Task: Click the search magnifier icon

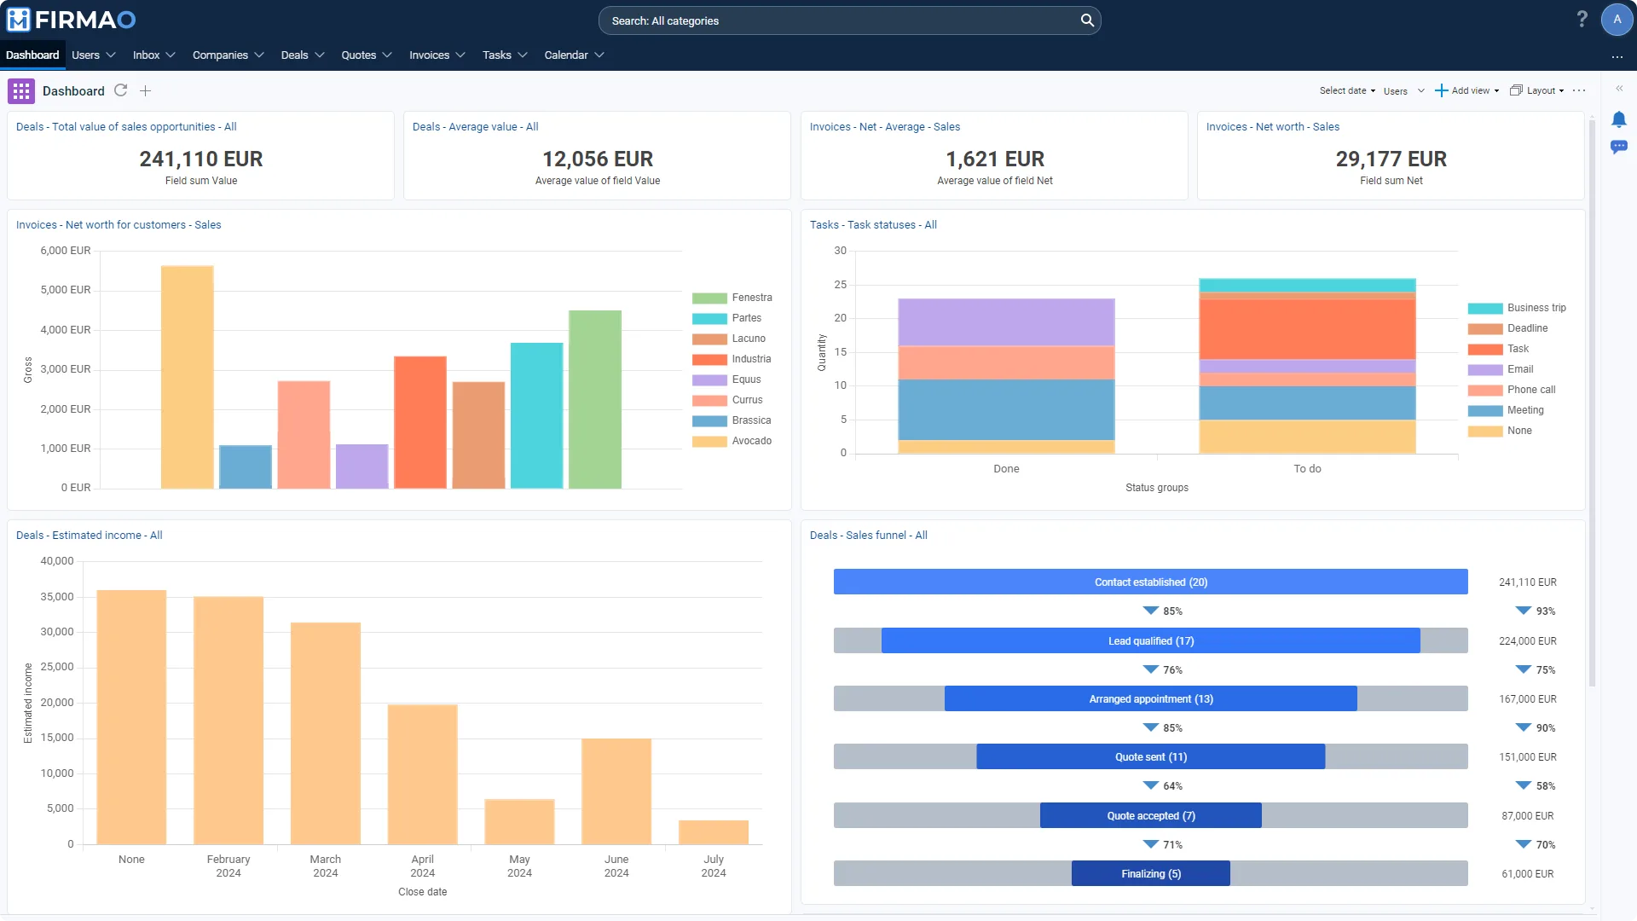Action: coord(1087,20)
